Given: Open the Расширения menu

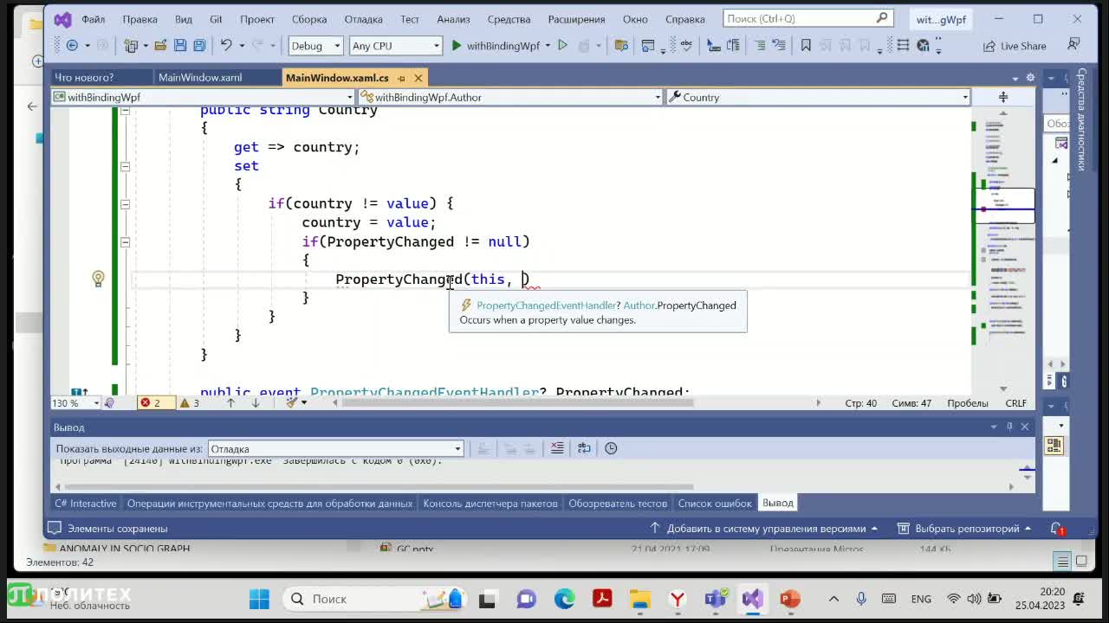Looking at the screenshot, I should pyautogui.click(x=576, y=19).
